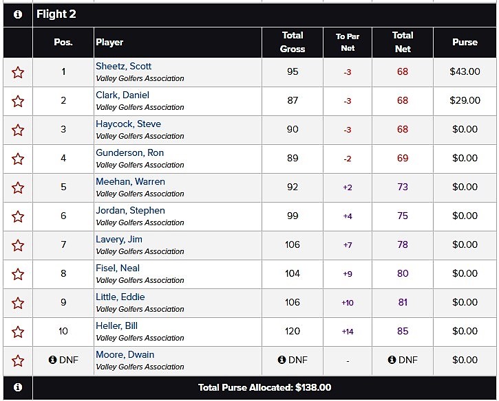Sort by the Total Gross column header
499x401 pixels.
tap(293, 42)
